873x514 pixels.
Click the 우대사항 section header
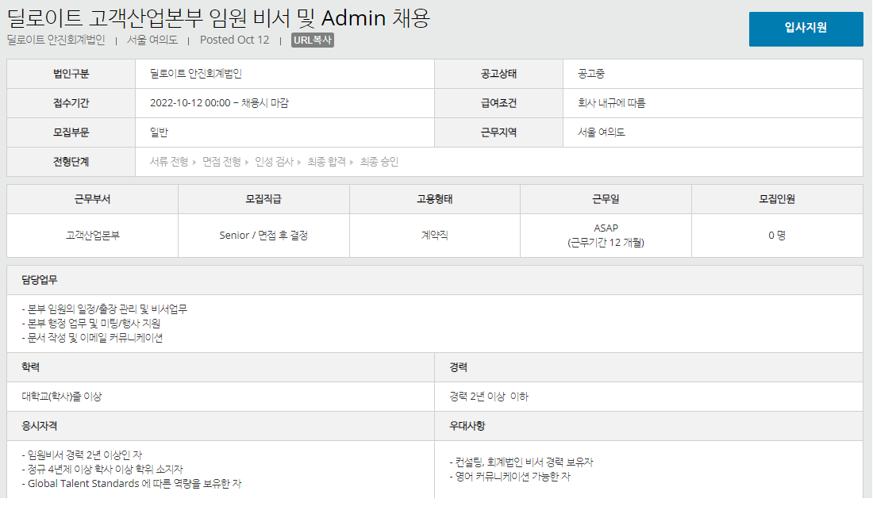click(x=467, y=426)
